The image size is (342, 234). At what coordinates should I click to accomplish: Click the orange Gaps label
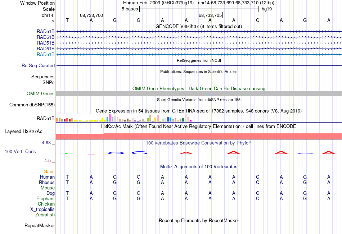[x=49, y=172]
